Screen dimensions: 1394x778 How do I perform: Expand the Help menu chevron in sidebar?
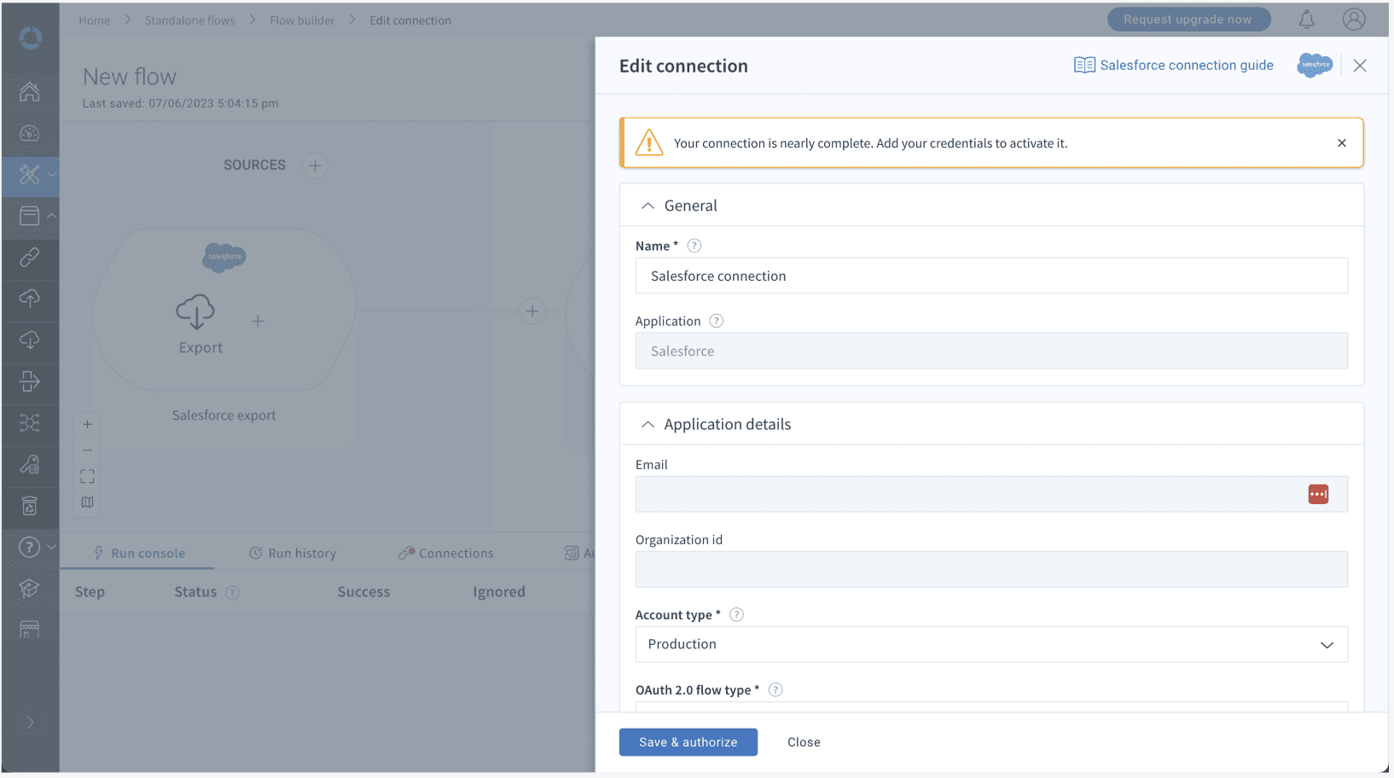tap(52, 547)
